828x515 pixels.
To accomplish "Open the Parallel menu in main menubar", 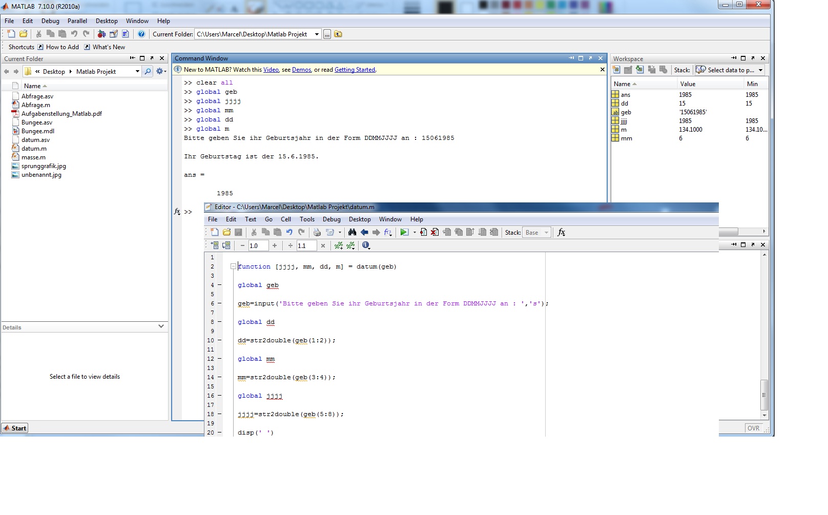I will (77, 21).
